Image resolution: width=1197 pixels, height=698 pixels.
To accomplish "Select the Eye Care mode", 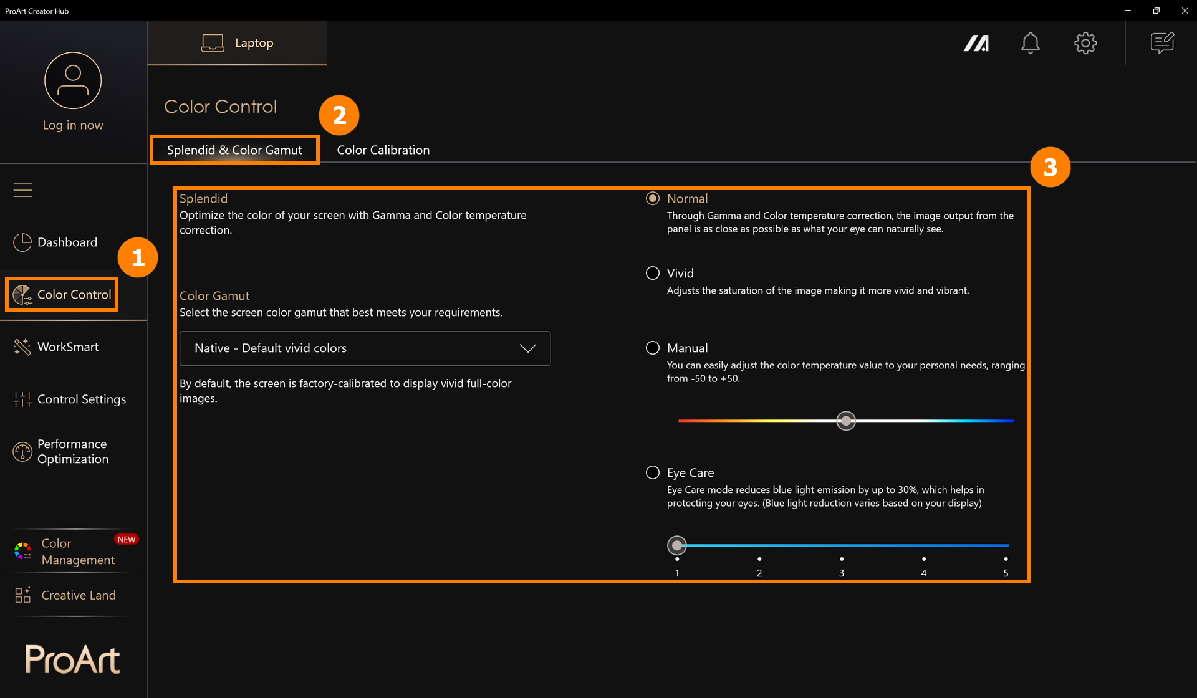I will (x=653, y=472).
